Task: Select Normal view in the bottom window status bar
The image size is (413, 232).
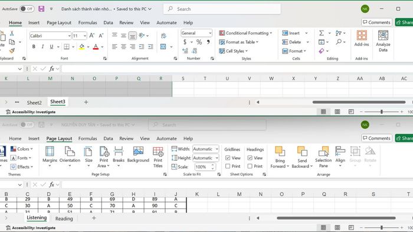Action: [x=323, y=227]
